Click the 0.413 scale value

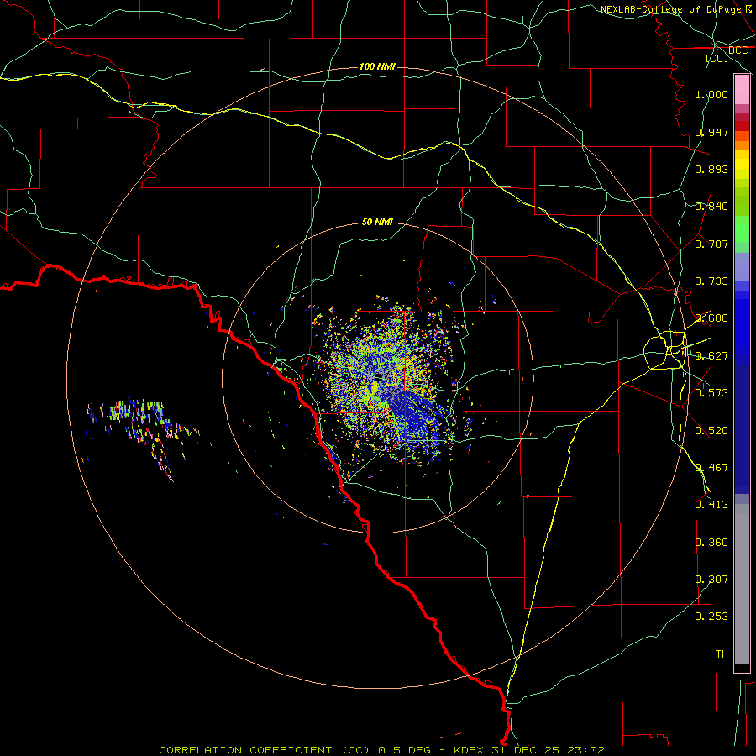[711, 505]
